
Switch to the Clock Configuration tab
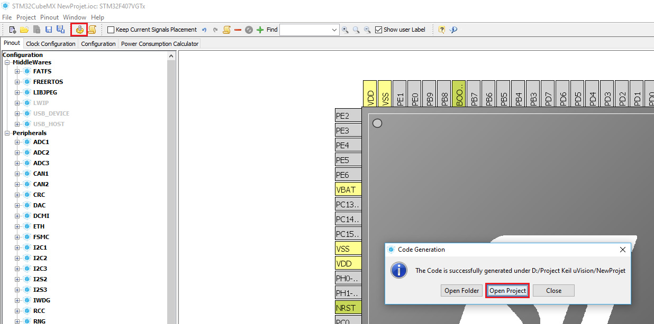tap(50, 44)
